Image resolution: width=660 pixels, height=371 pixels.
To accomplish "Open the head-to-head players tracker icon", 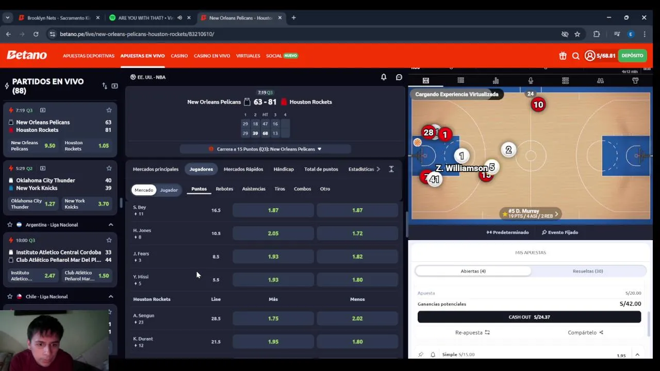I will 600,80.
